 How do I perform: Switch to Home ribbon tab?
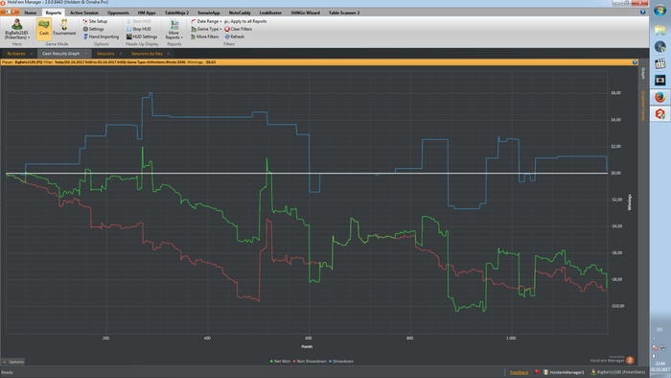point(31,12)
